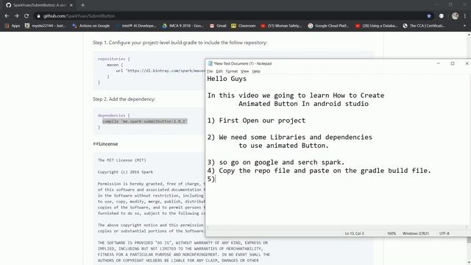Click the UTF-8 encoding status entry

[x=445, y=233]
